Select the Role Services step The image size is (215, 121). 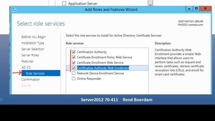pyautogui.click(x=41, y=73)
